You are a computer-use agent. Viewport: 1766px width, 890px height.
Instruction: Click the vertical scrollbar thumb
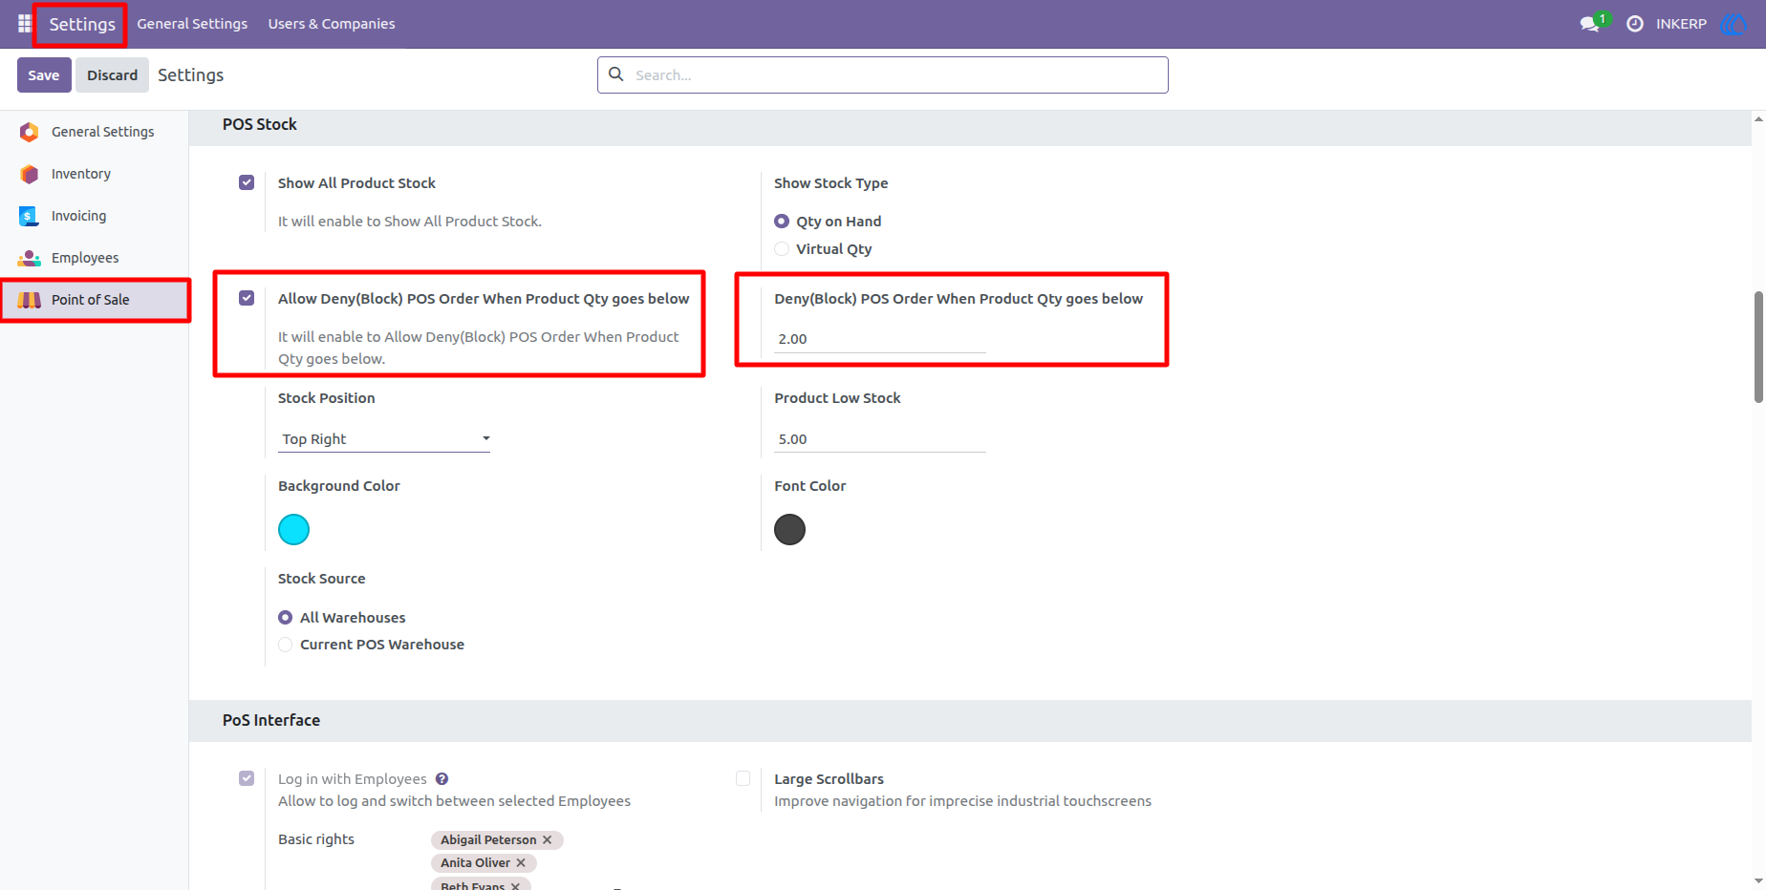point(1758,348)
